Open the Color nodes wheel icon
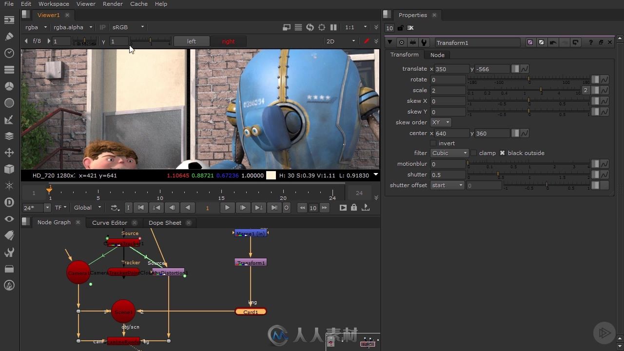This screenshot has width=624, height=351. [x=9, y=86]
